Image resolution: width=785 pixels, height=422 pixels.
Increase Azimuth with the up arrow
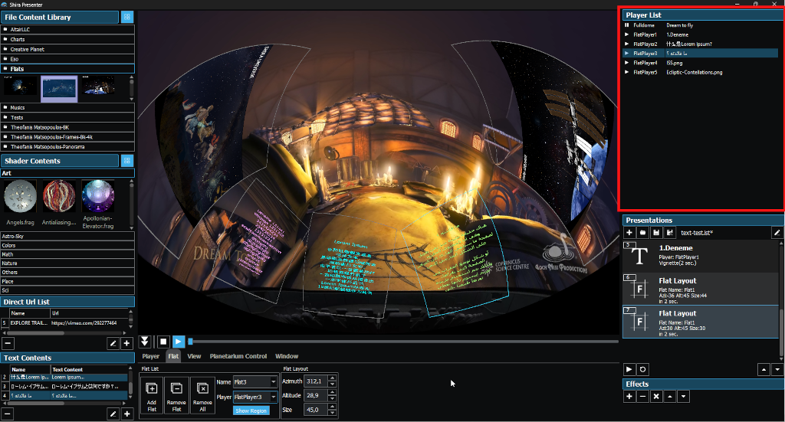(x=333, y=378)
